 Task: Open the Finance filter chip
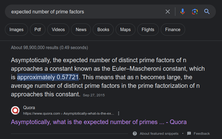(173, 30)
